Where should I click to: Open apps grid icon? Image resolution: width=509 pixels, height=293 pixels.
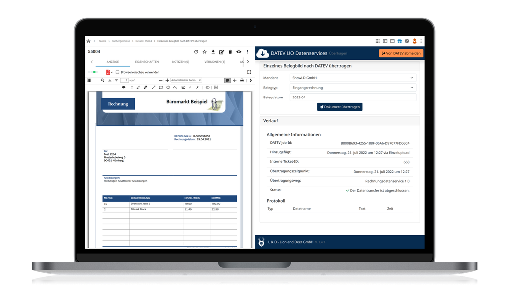point(378,41)
